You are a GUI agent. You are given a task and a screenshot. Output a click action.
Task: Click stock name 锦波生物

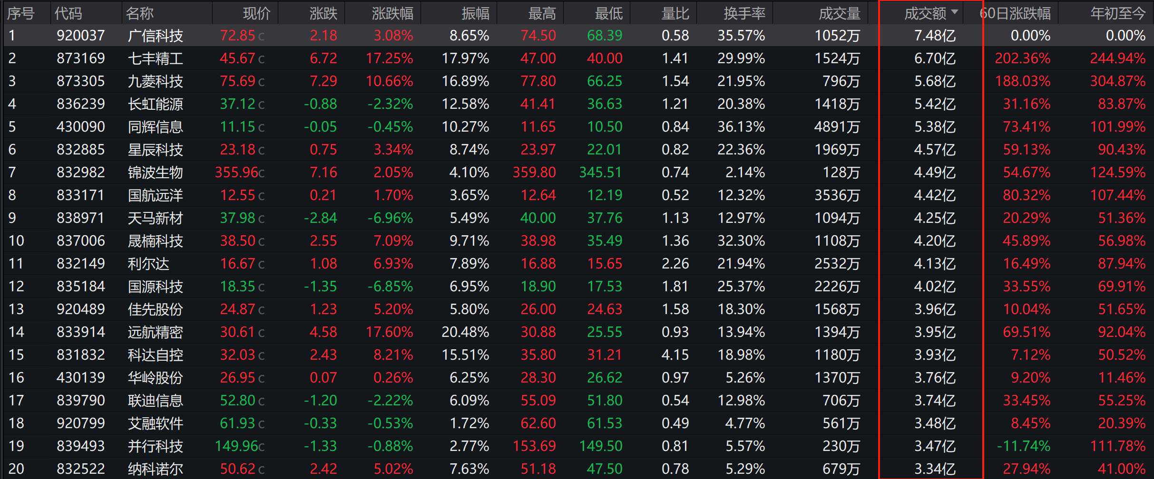pyautogui.click(x=156, y=172)
